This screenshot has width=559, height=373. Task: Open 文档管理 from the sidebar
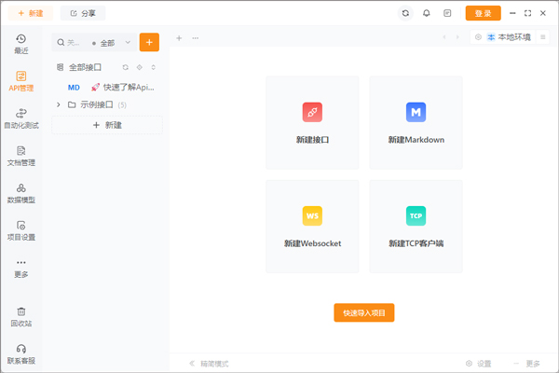[x=20, y=155]
